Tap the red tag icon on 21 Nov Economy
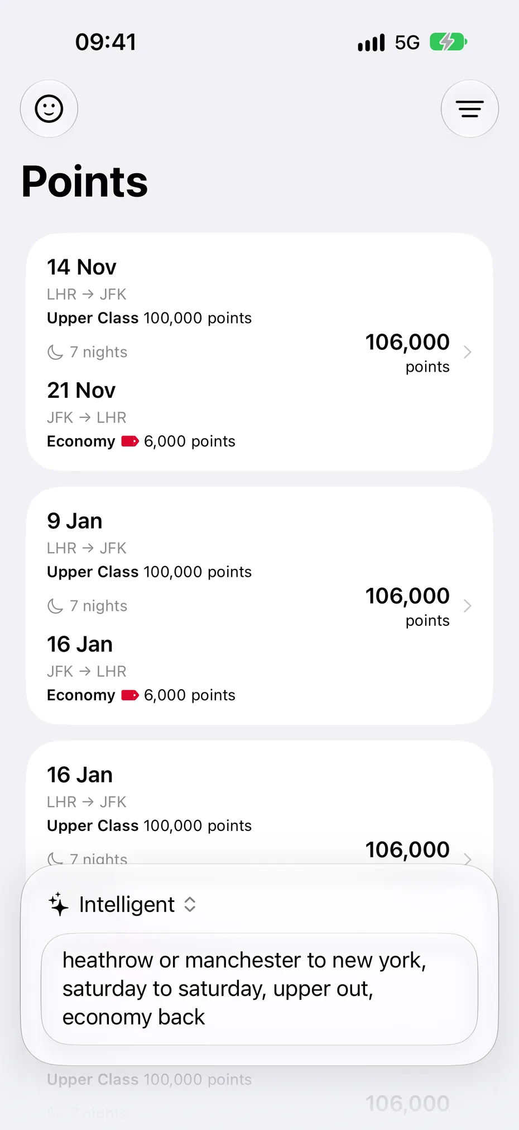 (130, 441)
